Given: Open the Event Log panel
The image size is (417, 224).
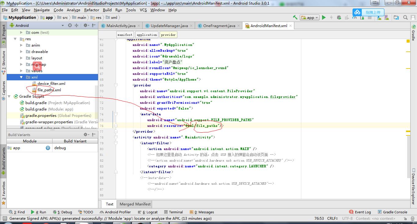Looking at the screenshot, I should coord(360,212).
